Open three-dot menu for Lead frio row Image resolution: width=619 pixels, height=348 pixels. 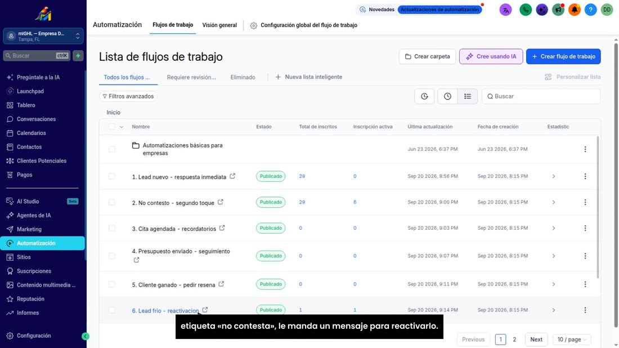585,310
